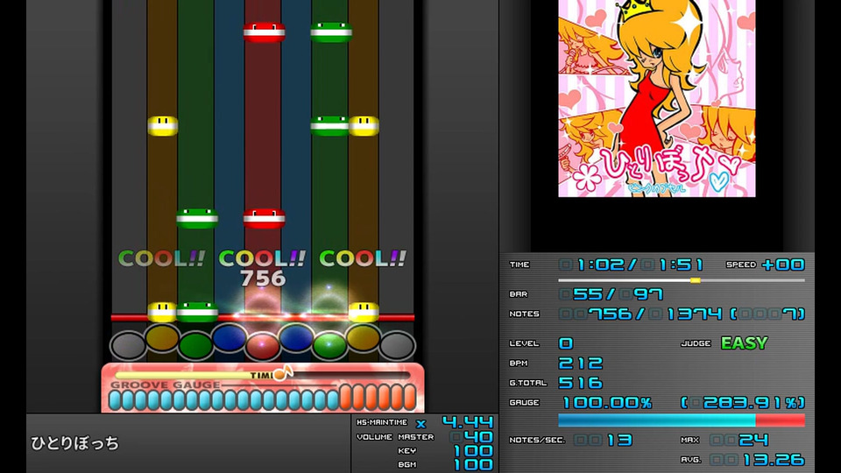Click the NOTES/SEC. value 13
The height and width of the screenshot is (473, 841).
tap(619, 441)
